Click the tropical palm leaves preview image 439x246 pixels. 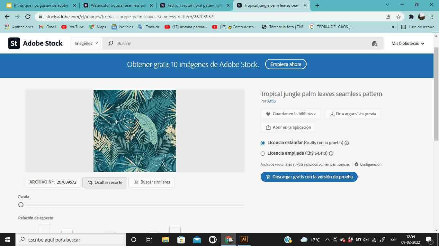tap(135, 131)
